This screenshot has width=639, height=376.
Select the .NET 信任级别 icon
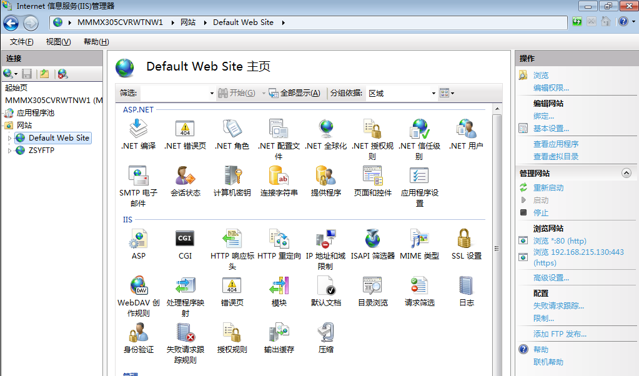[419, 128]
